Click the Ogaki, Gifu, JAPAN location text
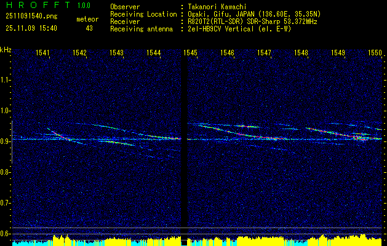 click(x=254, y=14)
